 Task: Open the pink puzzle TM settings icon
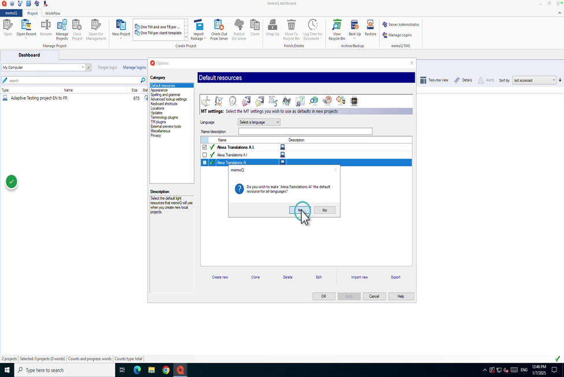(246, 101)
